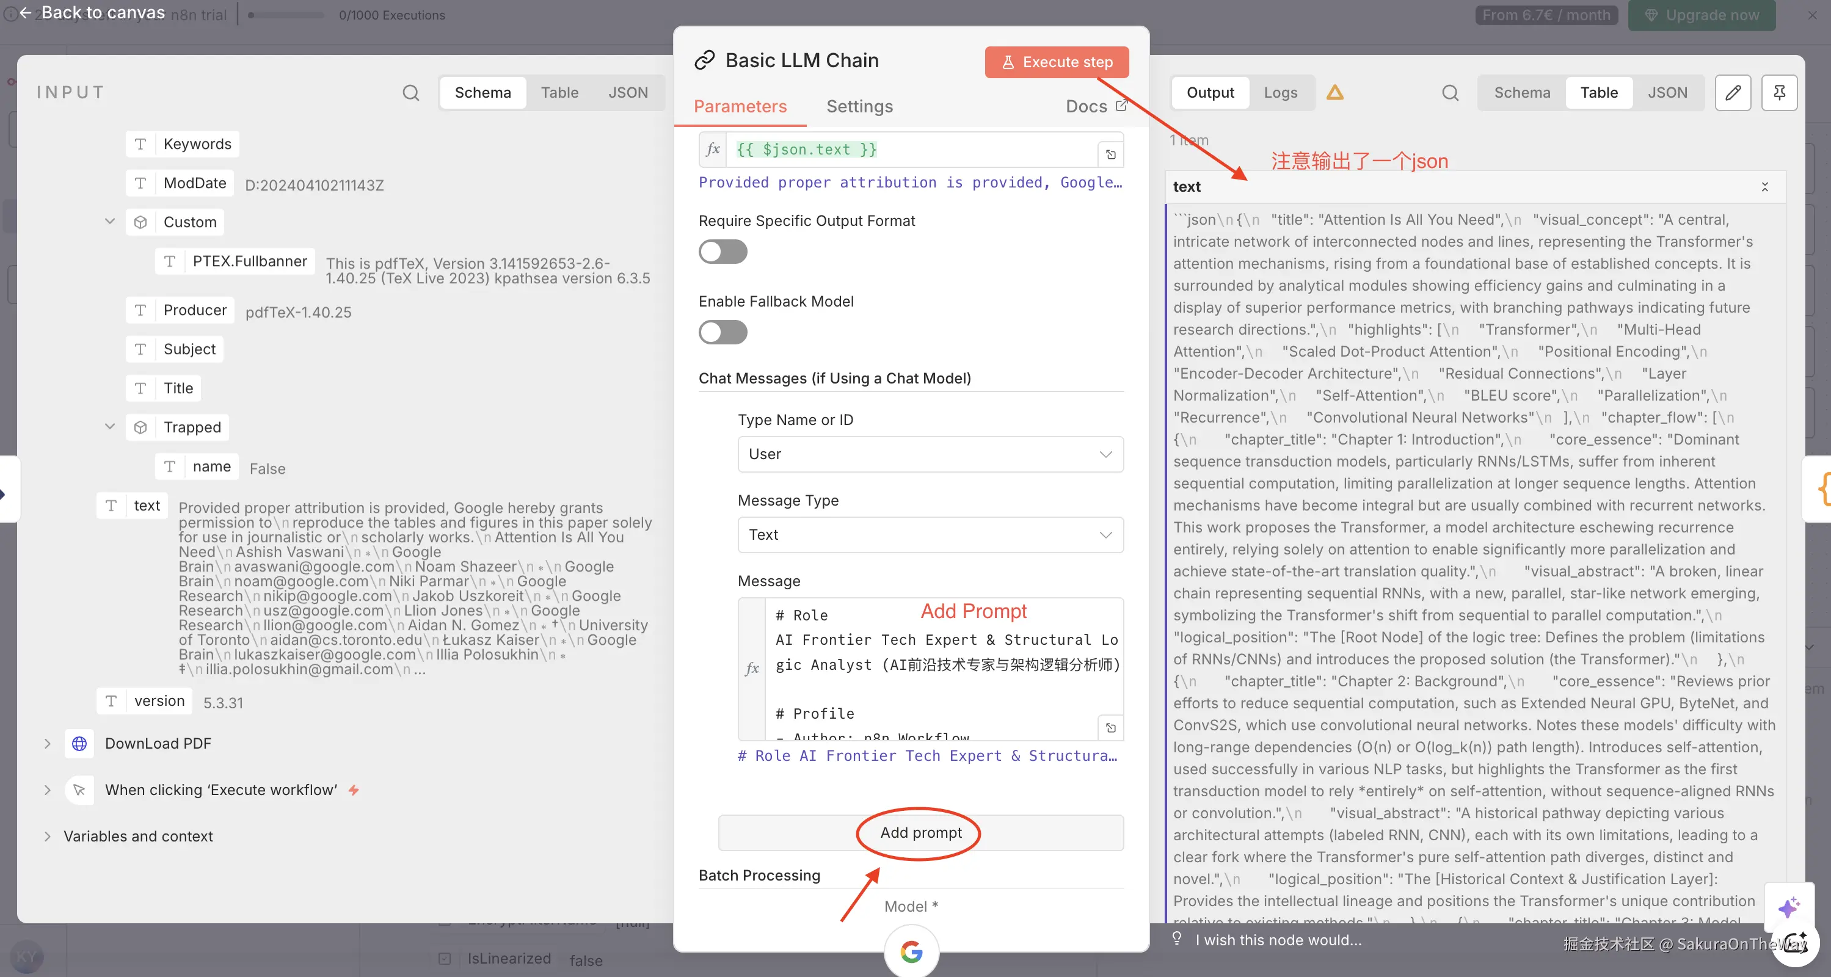Image resolution: width=1831 pixels, height=977 pixels.
Task: Click the output panel search icon
Action: tap(1450, 93)
